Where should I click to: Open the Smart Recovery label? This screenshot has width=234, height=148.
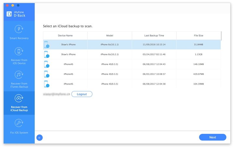coord(19,38)
